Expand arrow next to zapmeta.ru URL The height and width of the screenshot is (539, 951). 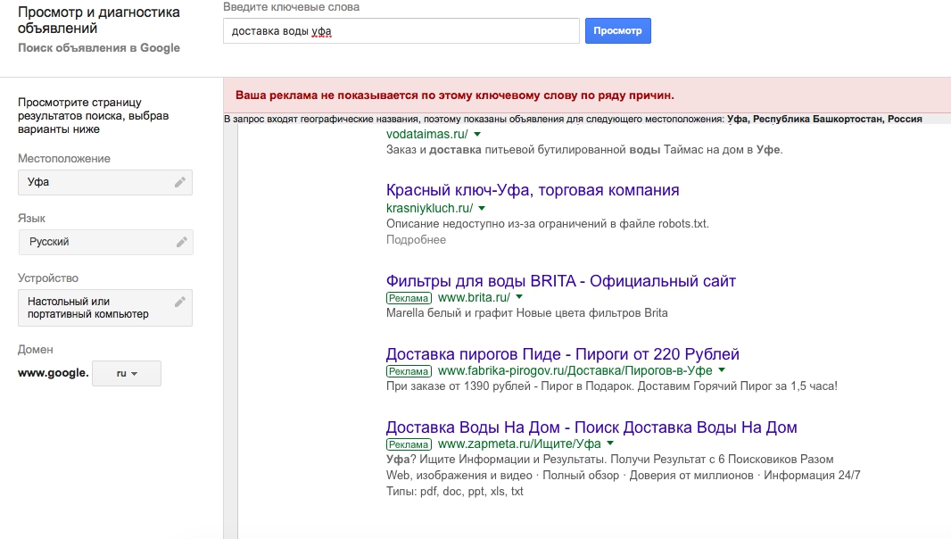[x=610, y=444]
